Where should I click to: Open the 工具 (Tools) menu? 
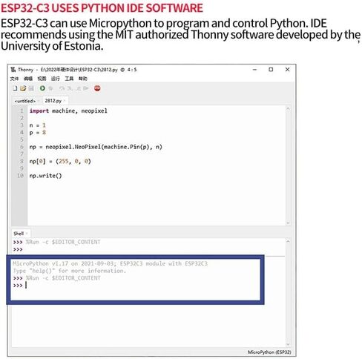[69, 79]
